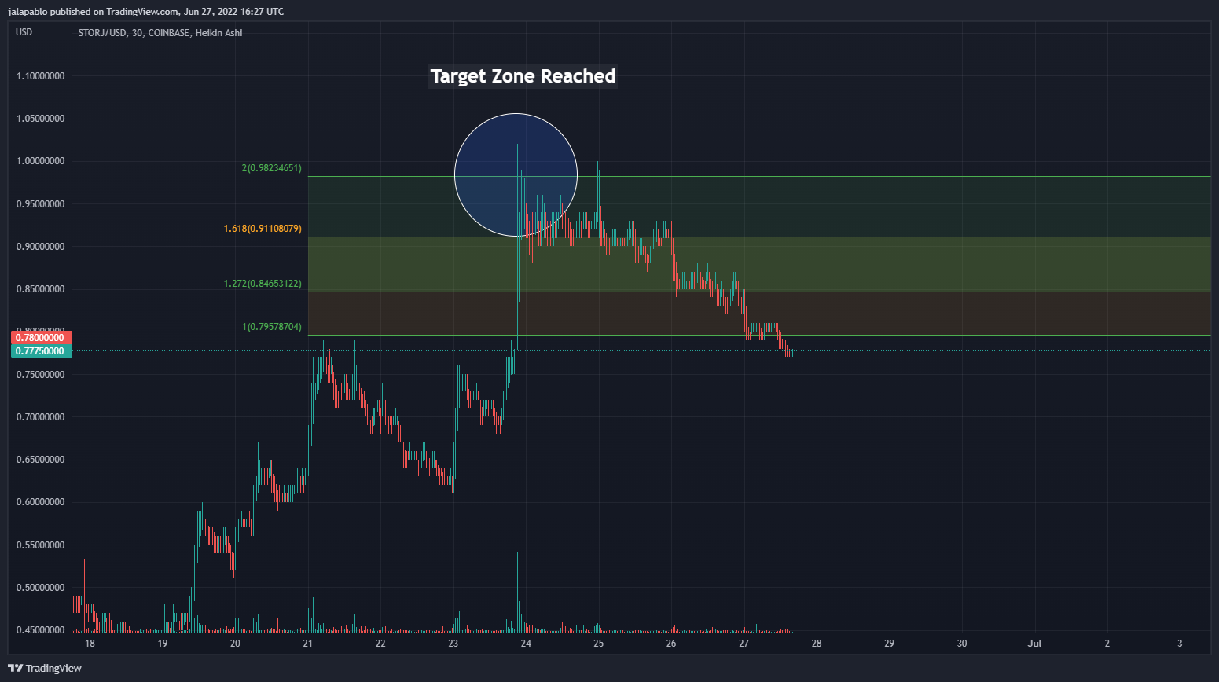Click date 20 on the time axis
This screenshot has width=1219, height=682.
(235, 643)
